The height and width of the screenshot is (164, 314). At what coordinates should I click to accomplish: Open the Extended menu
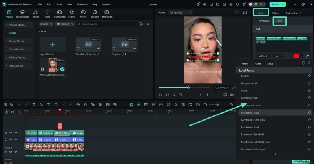coord(82,4)
